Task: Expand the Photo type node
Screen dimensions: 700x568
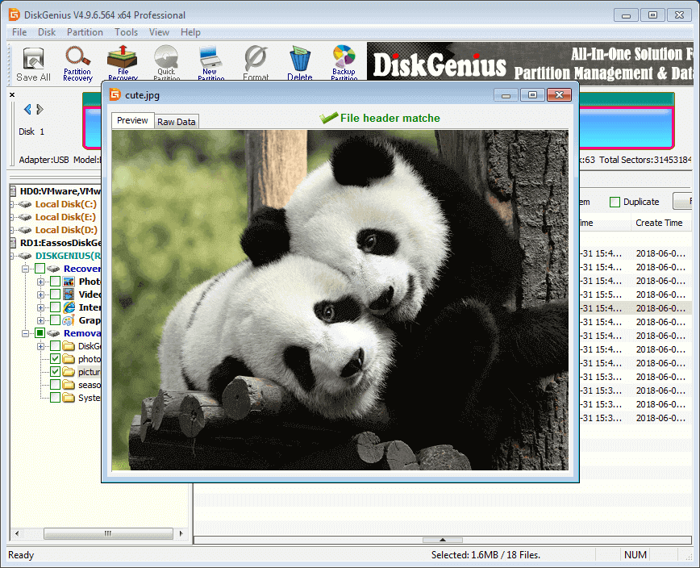Action: [x=40, y=282]
